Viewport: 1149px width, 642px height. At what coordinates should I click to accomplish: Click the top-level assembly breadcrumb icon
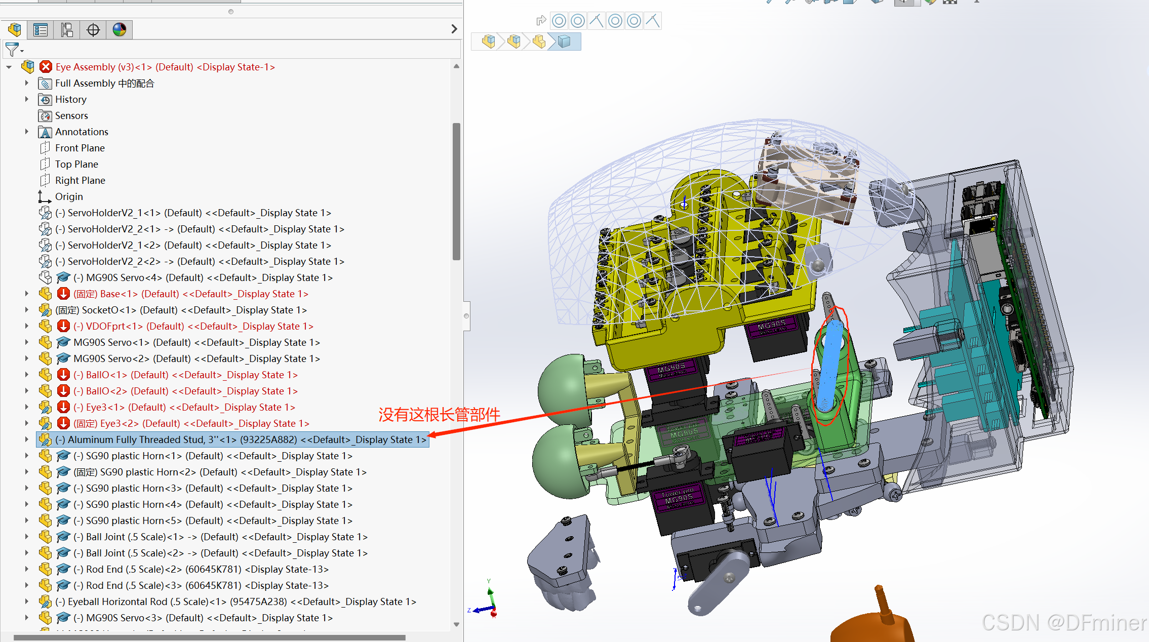coord(489,42)
